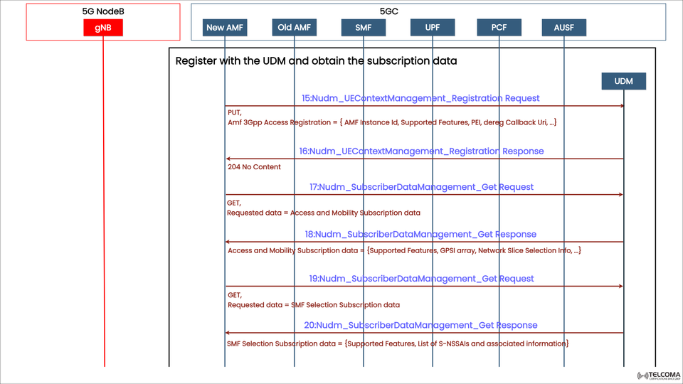Click the 204 No Content text
Screen dimensions: 683x384
[254, 166]
